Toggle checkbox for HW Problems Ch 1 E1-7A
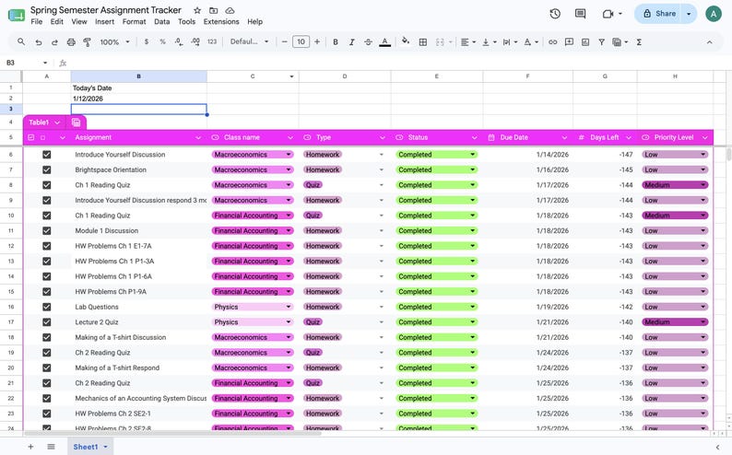Image resolution: width=732 pixels, height=455 pixels. [x=47, y=246]
